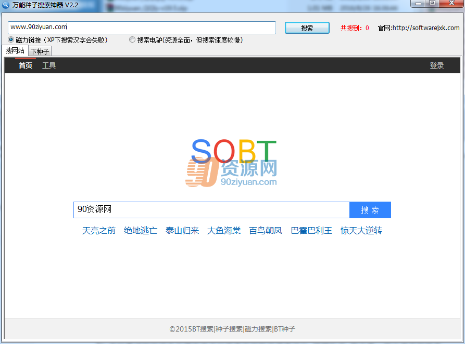Image resolution: width=465 pixels, height=344 pixels.
Task: Click the 共搜到: 0 result count
Action: [355, 28]
